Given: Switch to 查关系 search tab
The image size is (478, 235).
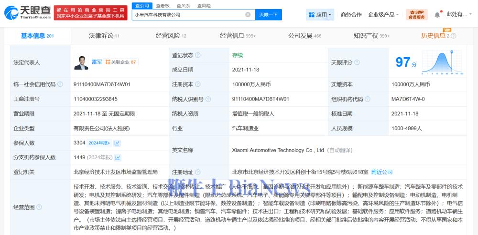Looking at the screenshot, I should point(183,5).
